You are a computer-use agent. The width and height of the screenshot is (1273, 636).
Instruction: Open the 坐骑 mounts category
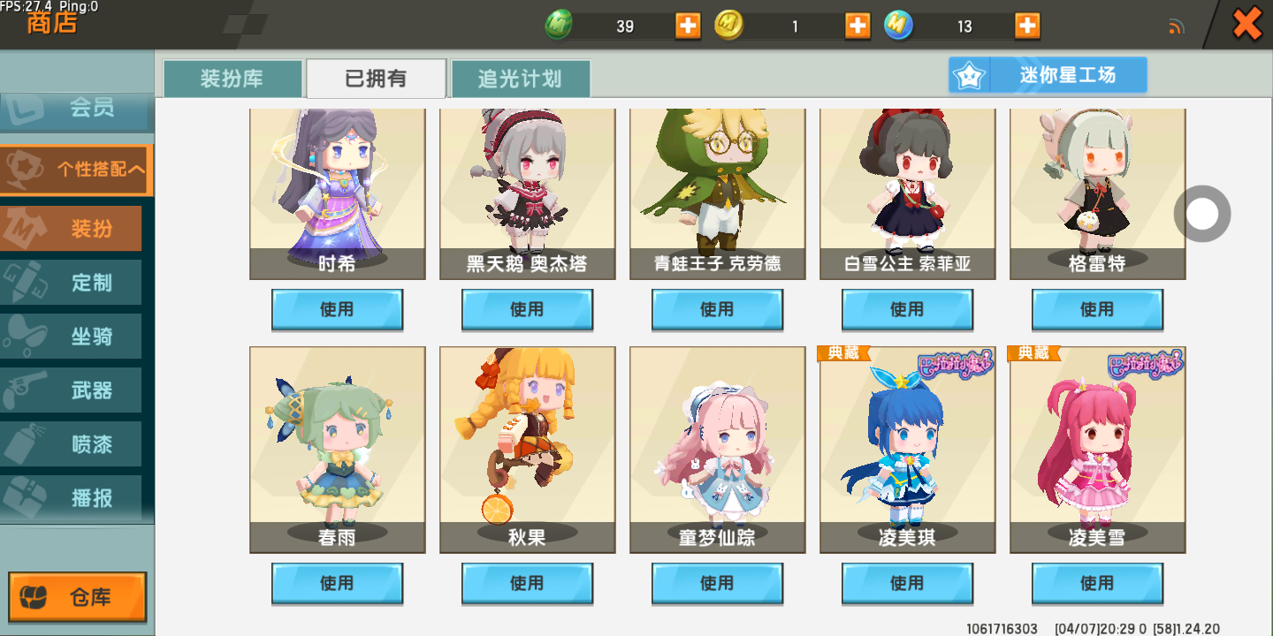tap(71, 337)
